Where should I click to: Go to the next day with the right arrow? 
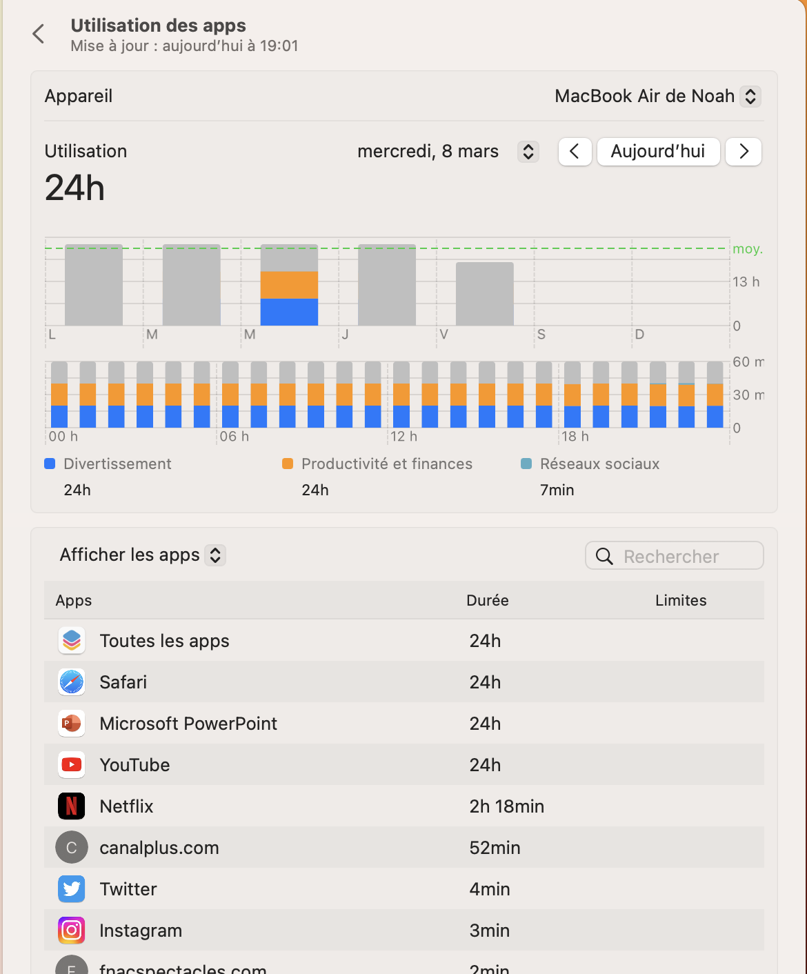click(x=744, y=151)
